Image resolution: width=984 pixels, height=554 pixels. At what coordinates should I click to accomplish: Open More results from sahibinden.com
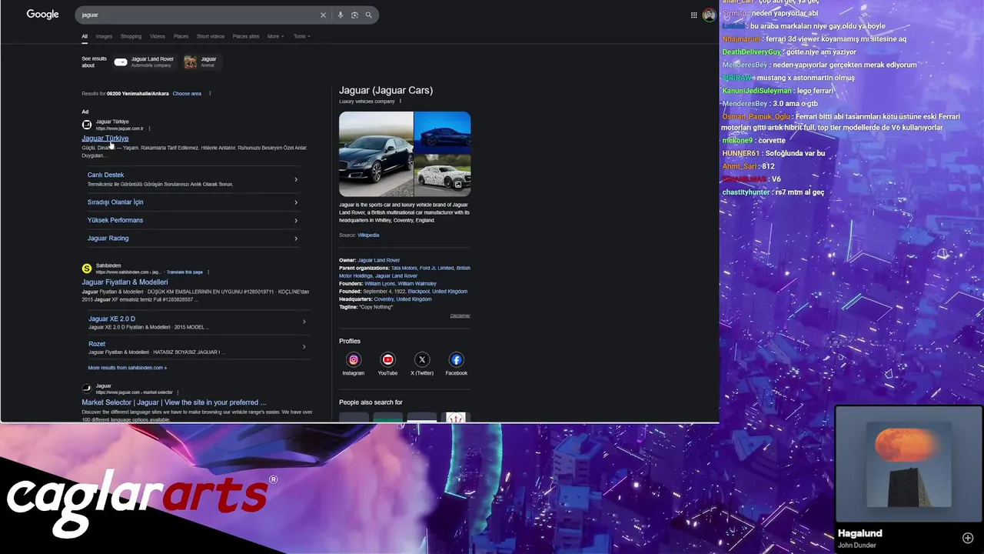point(127,368)
